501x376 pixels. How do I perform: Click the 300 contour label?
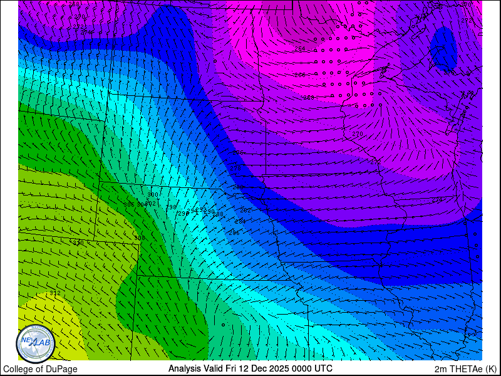click(153, 194)
